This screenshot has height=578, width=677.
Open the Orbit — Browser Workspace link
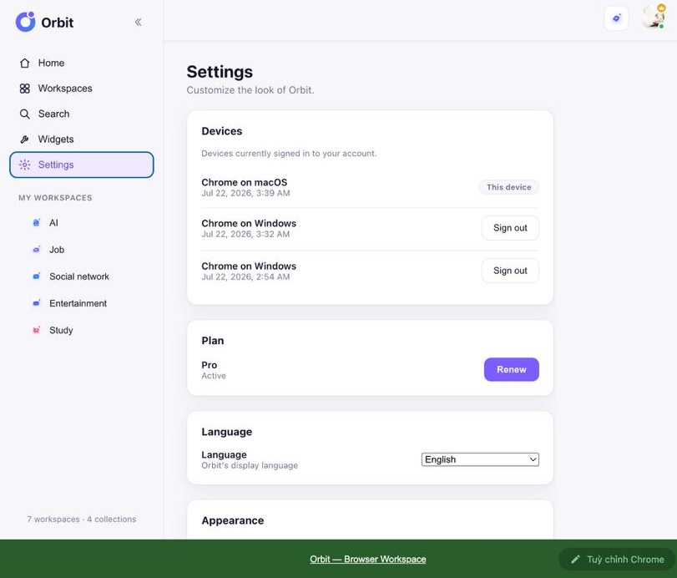tap(368, 559)
